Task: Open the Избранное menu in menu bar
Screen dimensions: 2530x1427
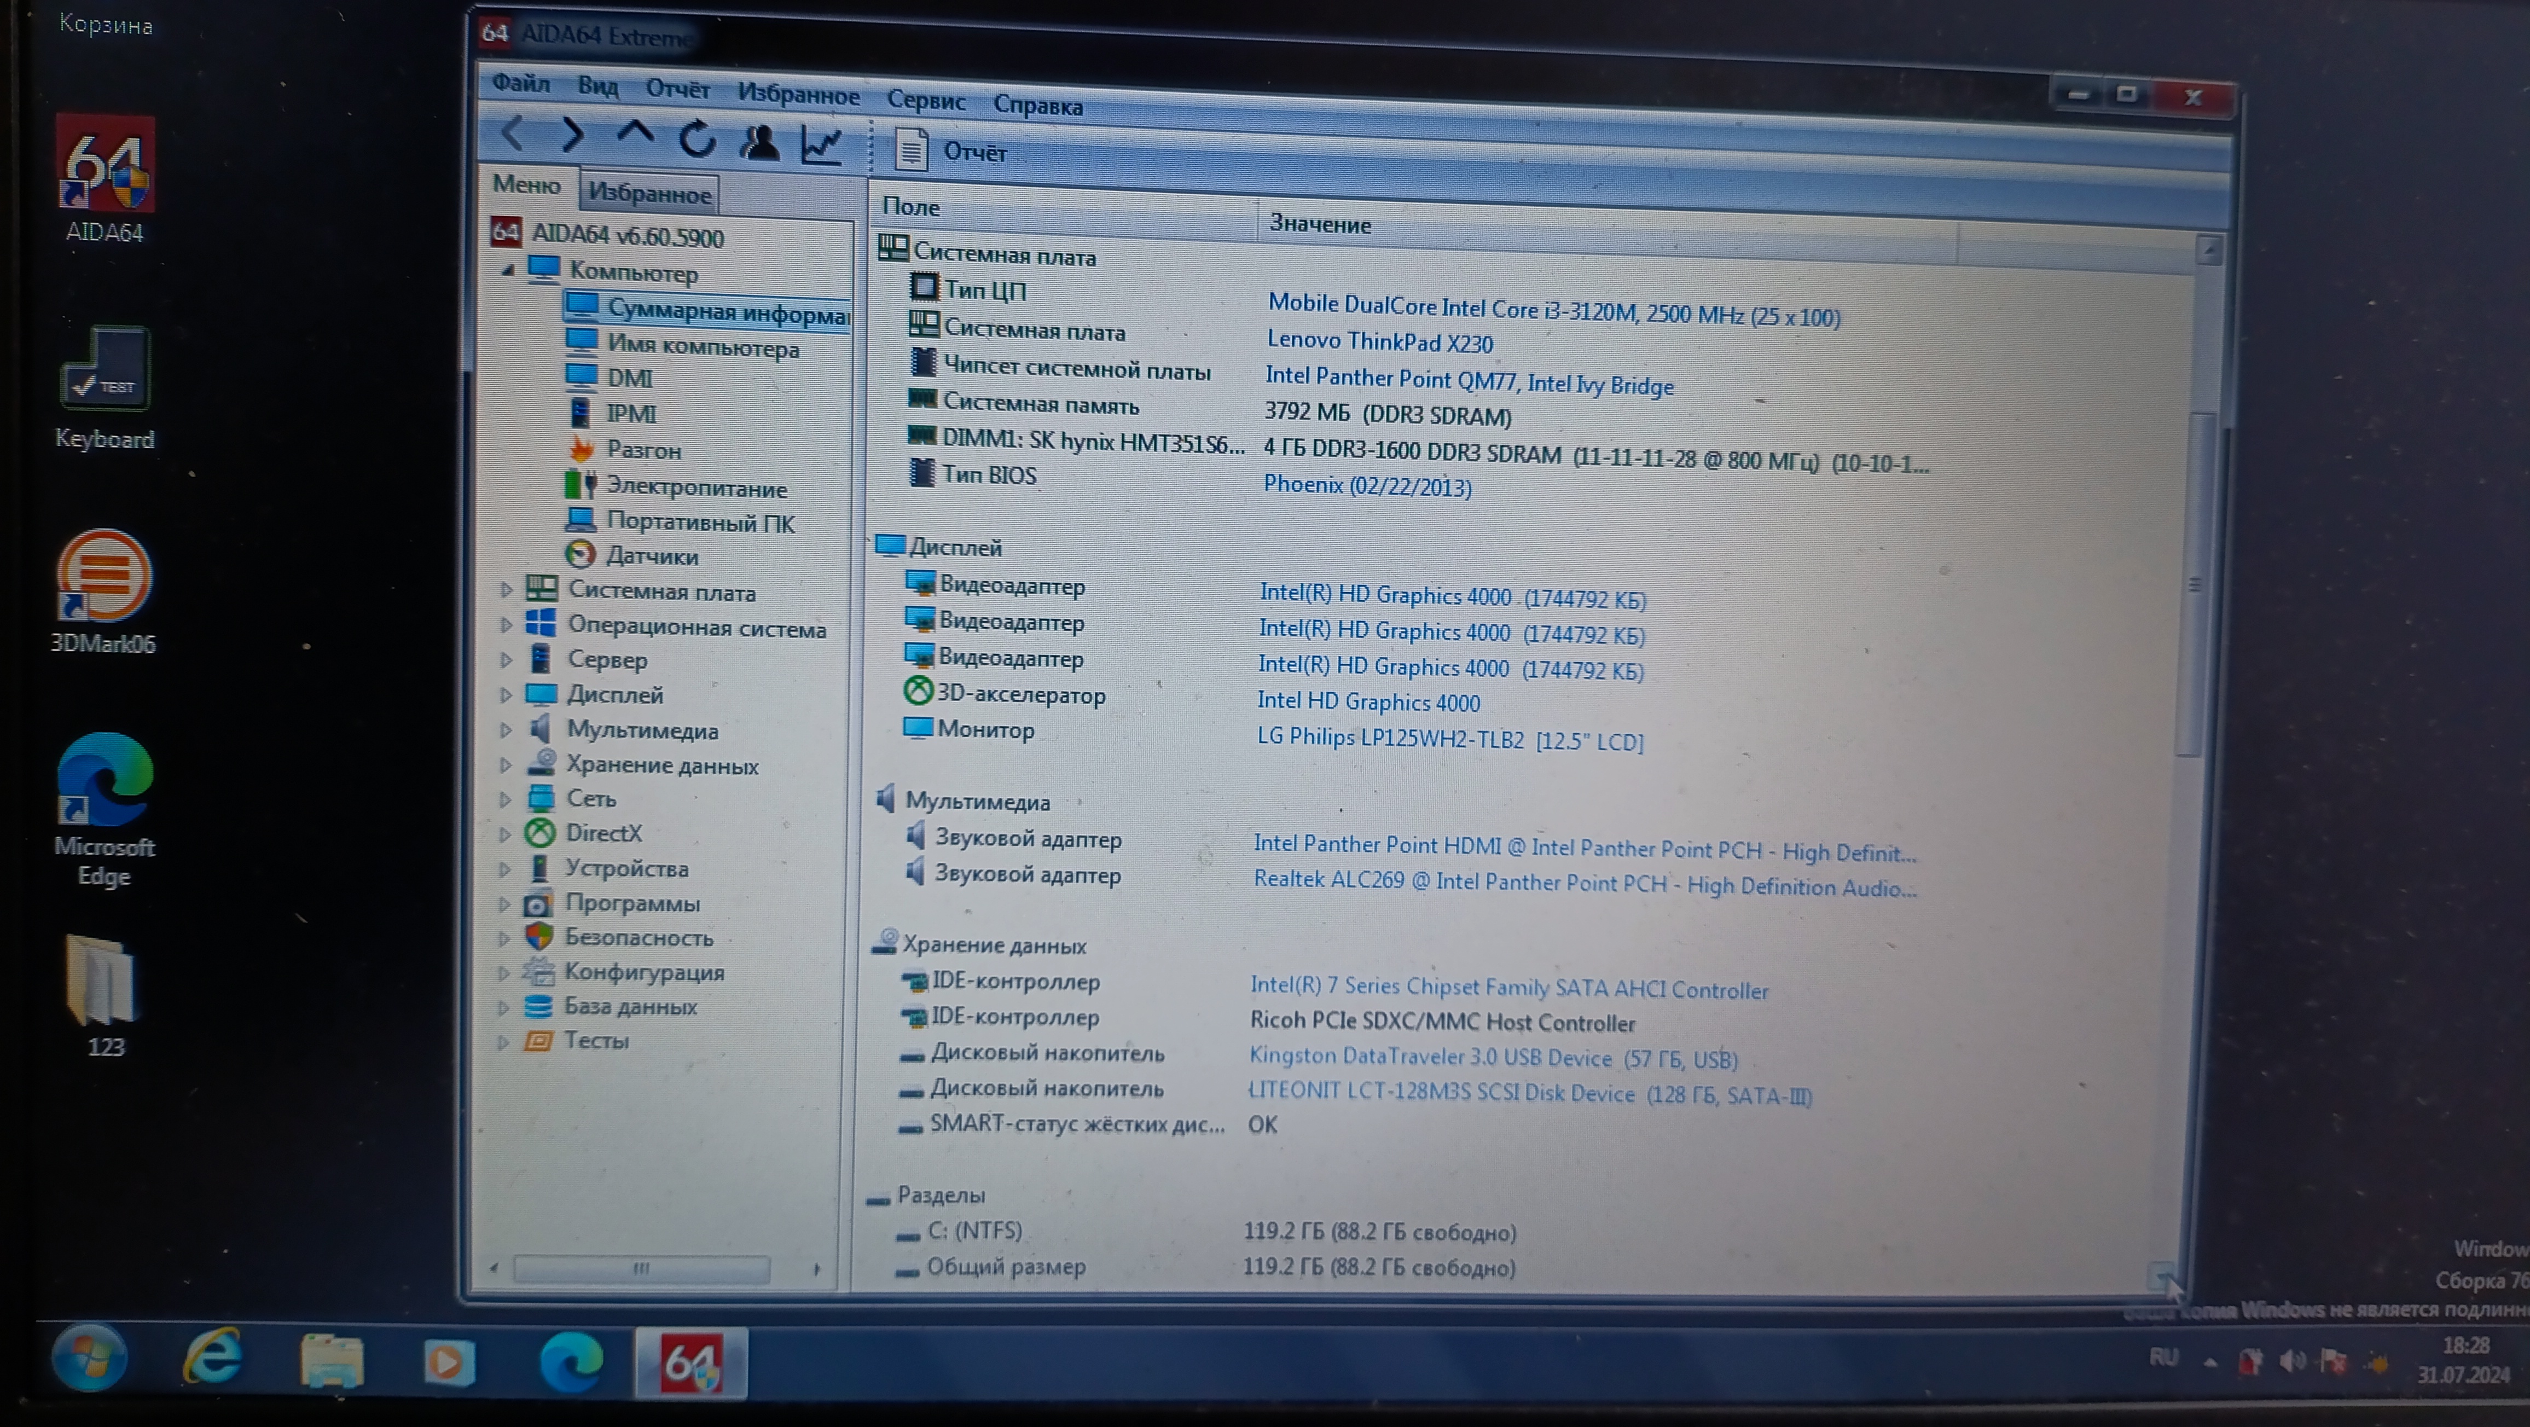Action: [x=798, y=94]
